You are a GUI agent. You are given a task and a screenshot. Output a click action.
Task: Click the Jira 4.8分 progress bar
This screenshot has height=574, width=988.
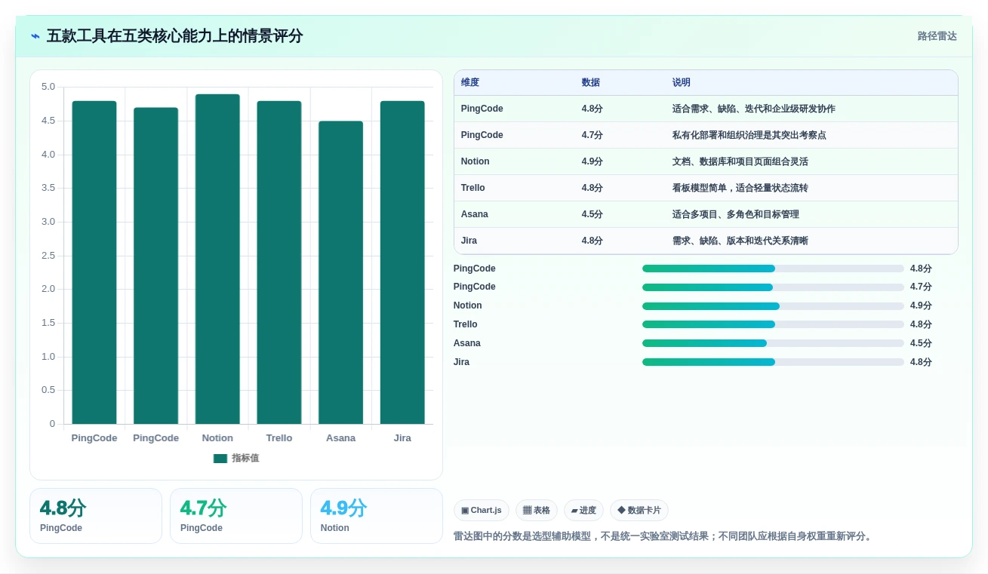pos(773,363)
